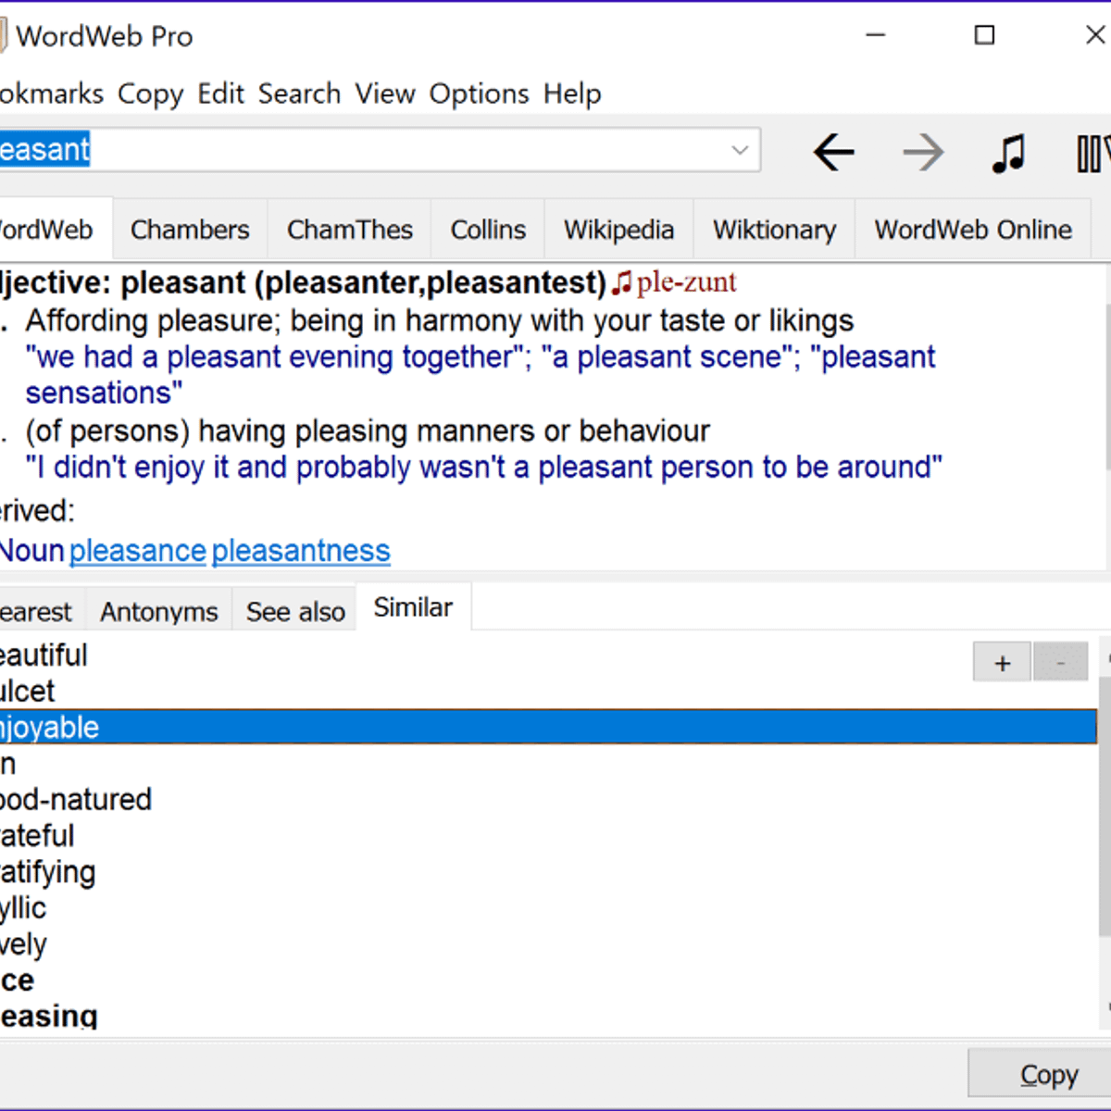Viewport: 1111px width, 1111px height.
Task: Select 'dulcet' in the similar list
Action: click(x=548, y=692)
